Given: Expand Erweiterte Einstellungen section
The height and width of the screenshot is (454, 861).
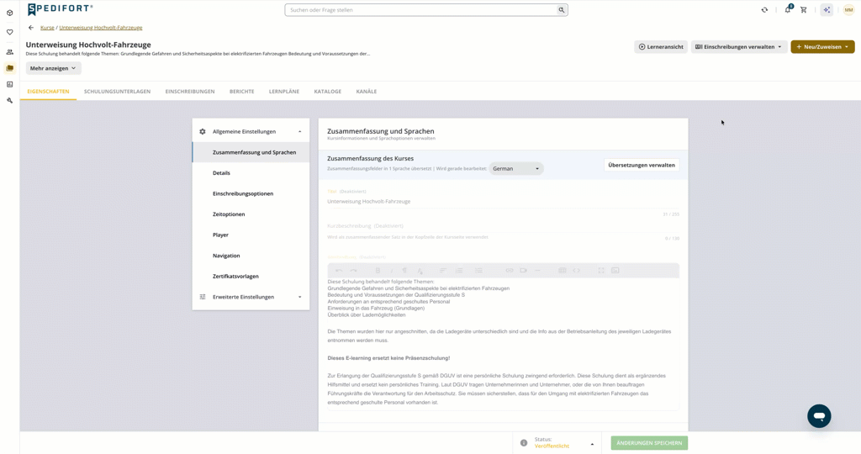Looking at the screenshot, I should pyautogui.click(x=251, y=297).
